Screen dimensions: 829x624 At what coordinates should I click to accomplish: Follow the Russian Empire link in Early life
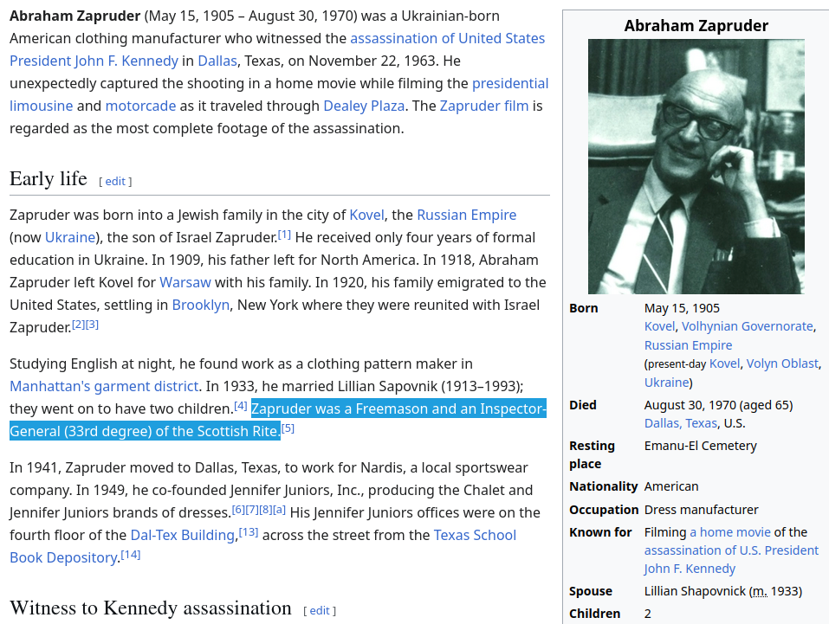(x=466, y=215)
